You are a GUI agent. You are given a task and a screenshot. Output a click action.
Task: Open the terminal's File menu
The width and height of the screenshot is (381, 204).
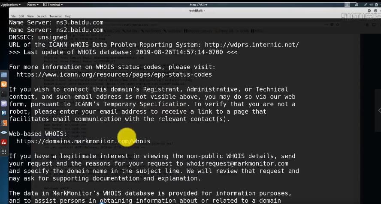[13, 16]
